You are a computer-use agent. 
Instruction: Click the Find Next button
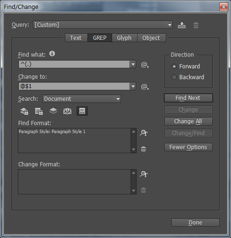(x=188, y=98)
